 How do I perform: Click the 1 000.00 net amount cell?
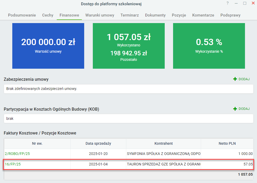[227, 154]
